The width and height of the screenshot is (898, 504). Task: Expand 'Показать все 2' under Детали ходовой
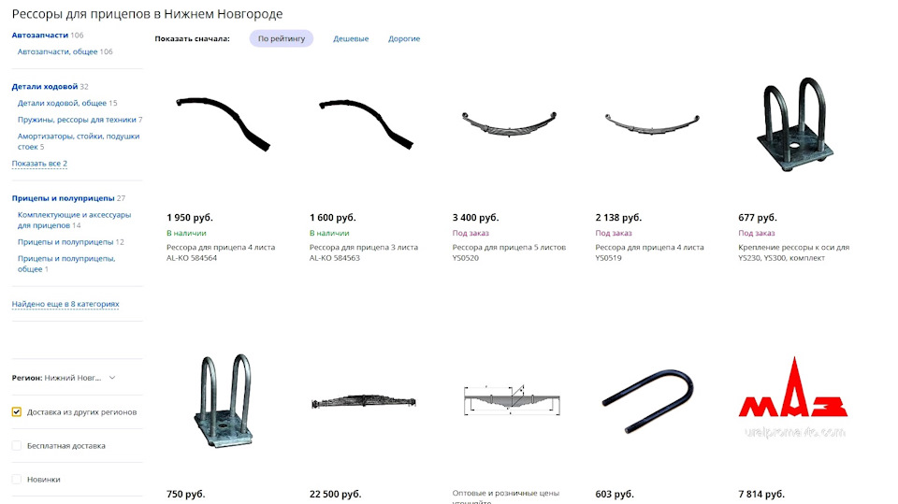tap(39, 164)
